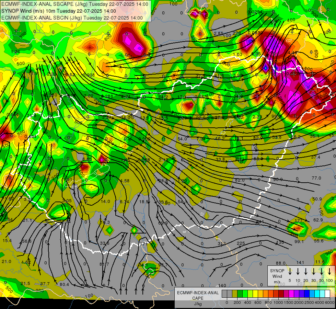Click the map value 88.0
The height and width of the screenshot is (309, 336).
click(280, 263)
